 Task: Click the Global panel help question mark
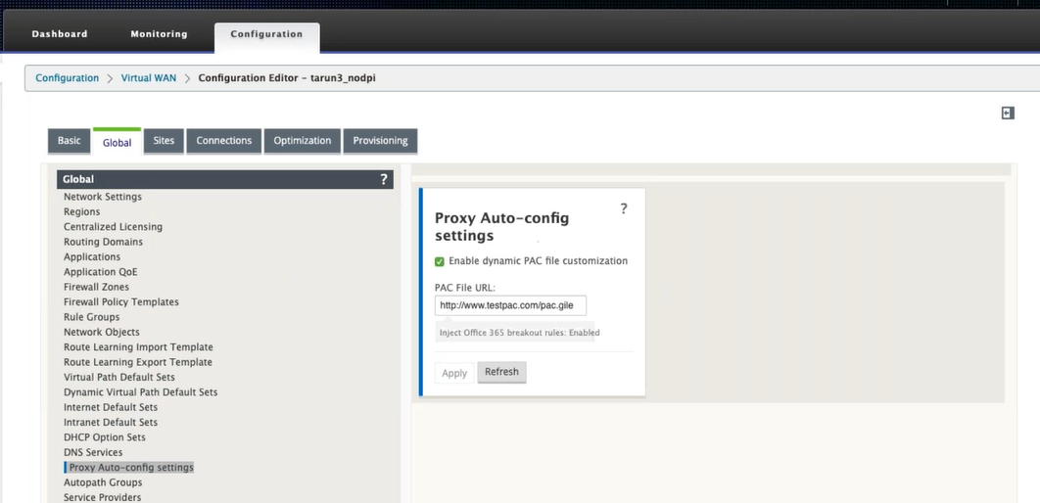click(383, 179)
